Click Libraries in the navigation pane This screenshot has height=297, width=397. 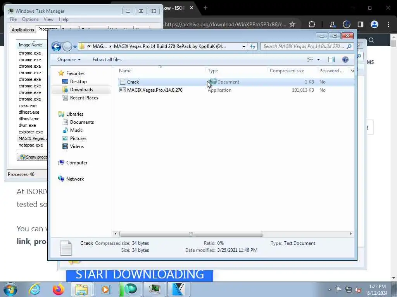[75, 114]
